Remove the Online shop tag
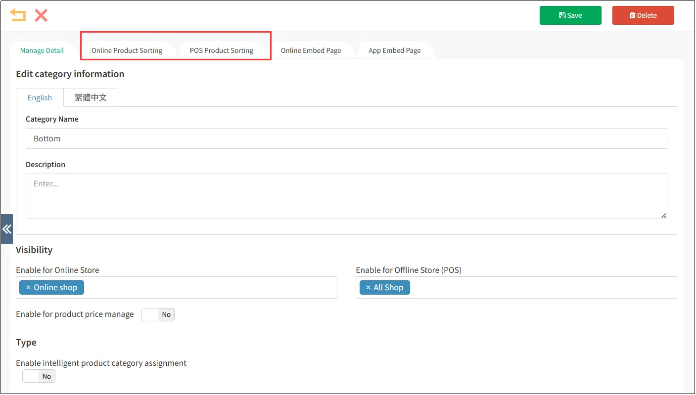696x395 pixels. pos(28,288)
